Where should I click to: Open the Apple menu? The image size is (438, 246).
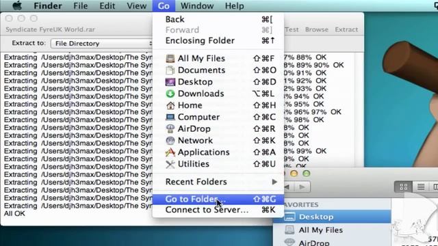point(17,5)
